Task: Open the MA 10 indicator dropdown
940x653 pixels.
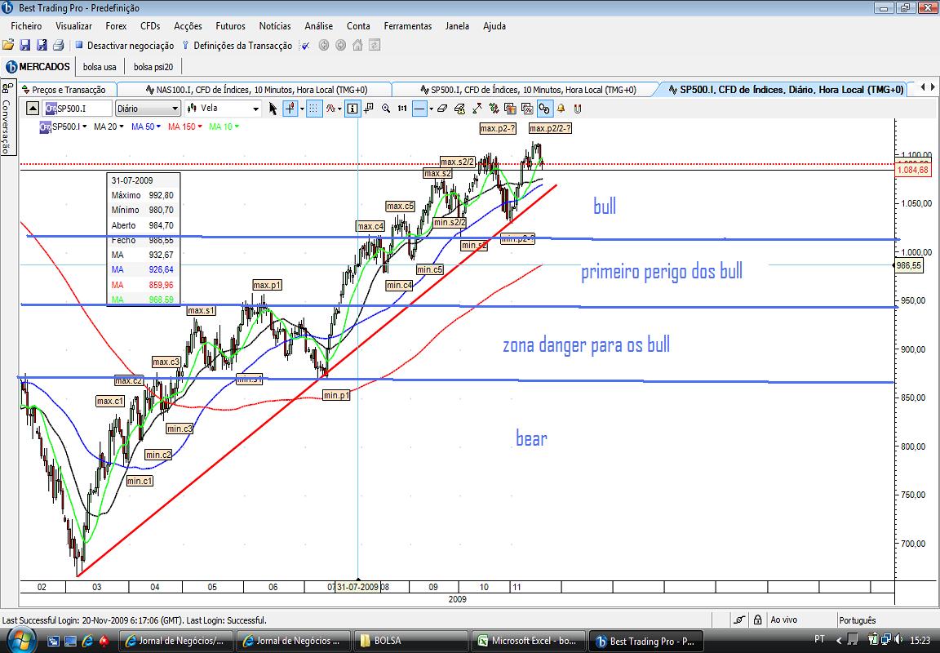Action: coord(224,127)
